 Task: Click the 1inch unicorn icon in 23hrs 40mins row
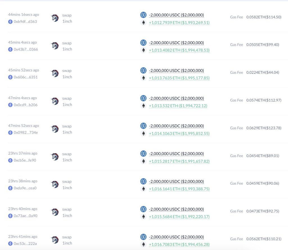55,212
